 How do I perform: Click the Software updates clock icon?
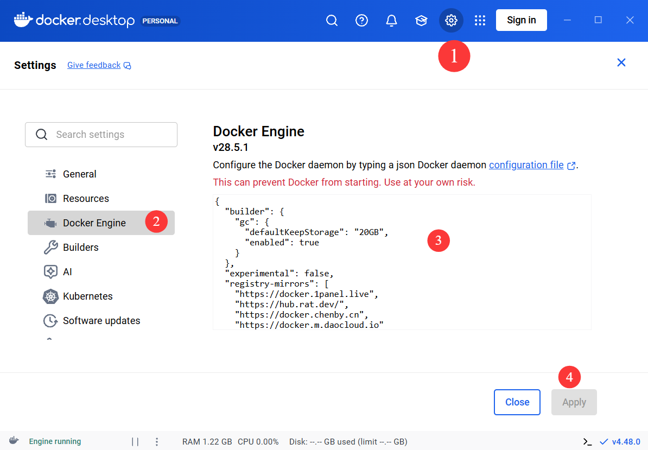click(x=50, y=321)
